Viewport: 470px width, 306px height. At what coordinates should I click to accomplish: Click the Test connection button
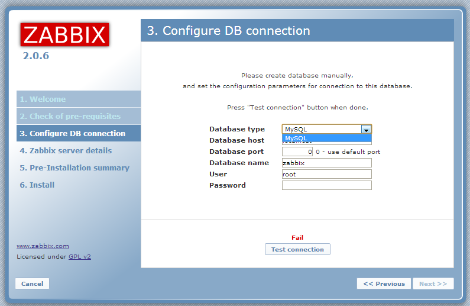[297, 249]
